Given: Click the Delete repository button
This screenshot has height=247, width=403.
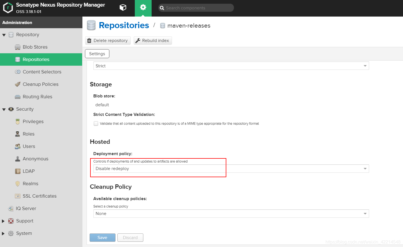Looking at the screenshot, I should coord(108,40).
